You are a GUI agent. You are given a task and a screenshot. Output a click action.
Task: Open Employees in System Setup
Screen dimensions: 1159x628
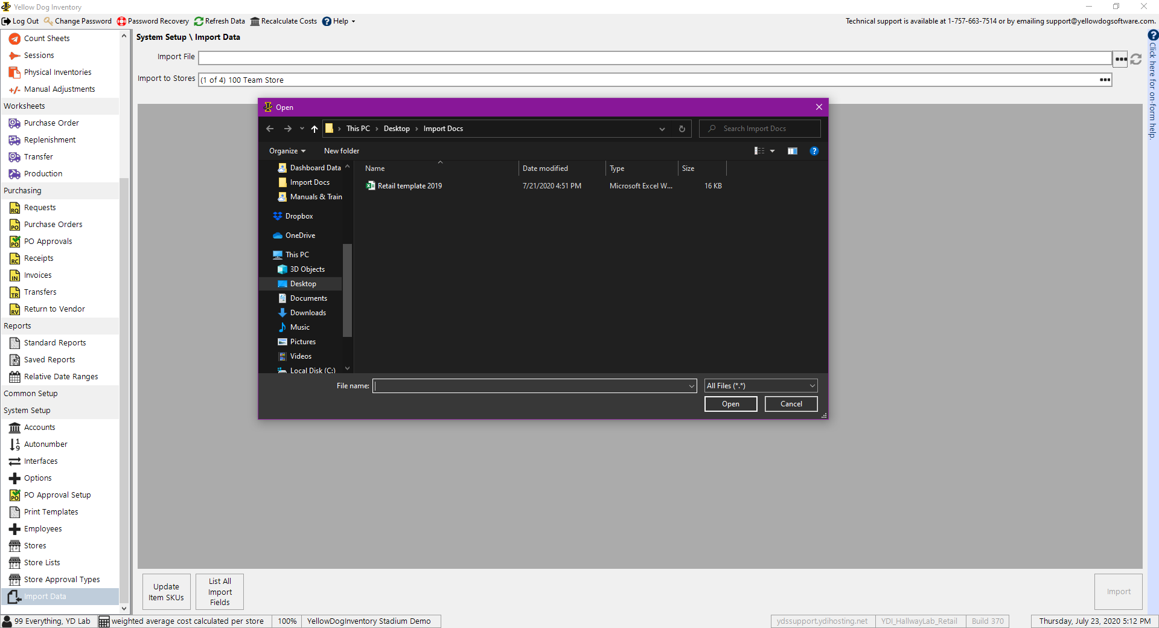click(x=43, y=528)
